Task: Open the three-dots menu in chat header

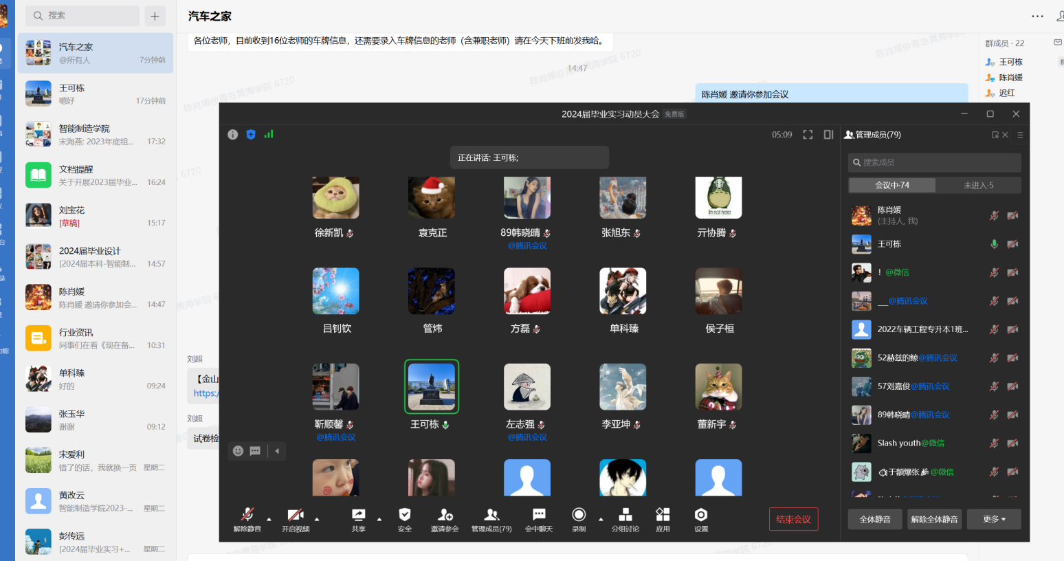Action: [x=1037, y=16]
